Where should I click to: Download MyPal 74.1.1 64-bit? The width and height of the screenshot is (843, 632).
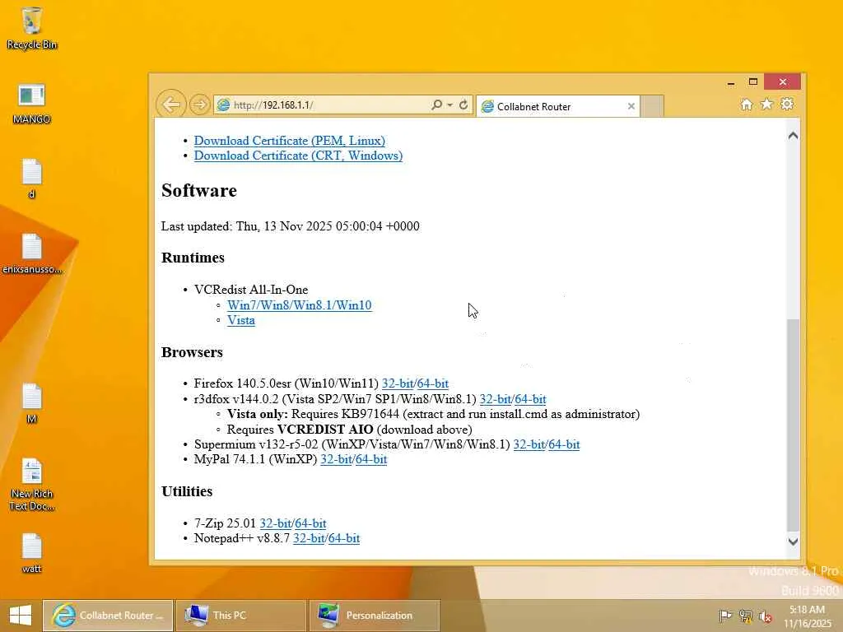tap(371, 459)
